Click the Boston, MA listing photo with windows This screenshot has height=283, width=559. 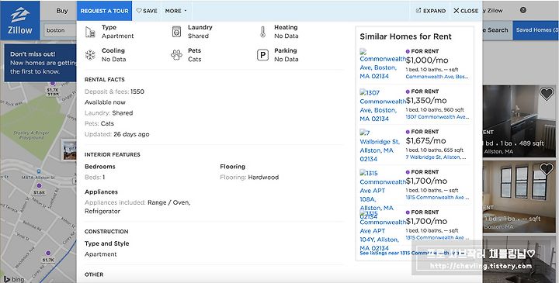coord(519,197)
